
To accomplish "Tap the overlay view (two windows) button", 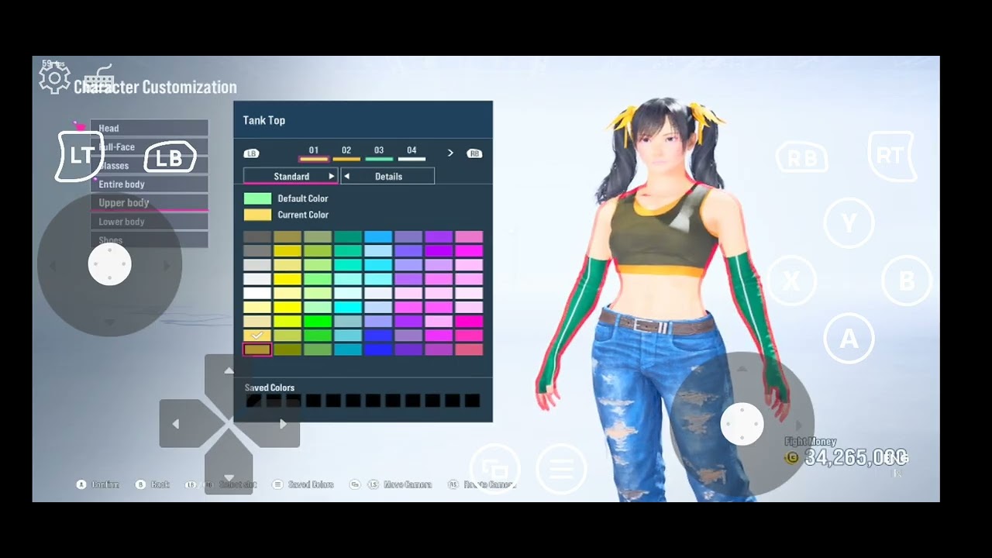I will pyautogui.click(x=495, y=469).
